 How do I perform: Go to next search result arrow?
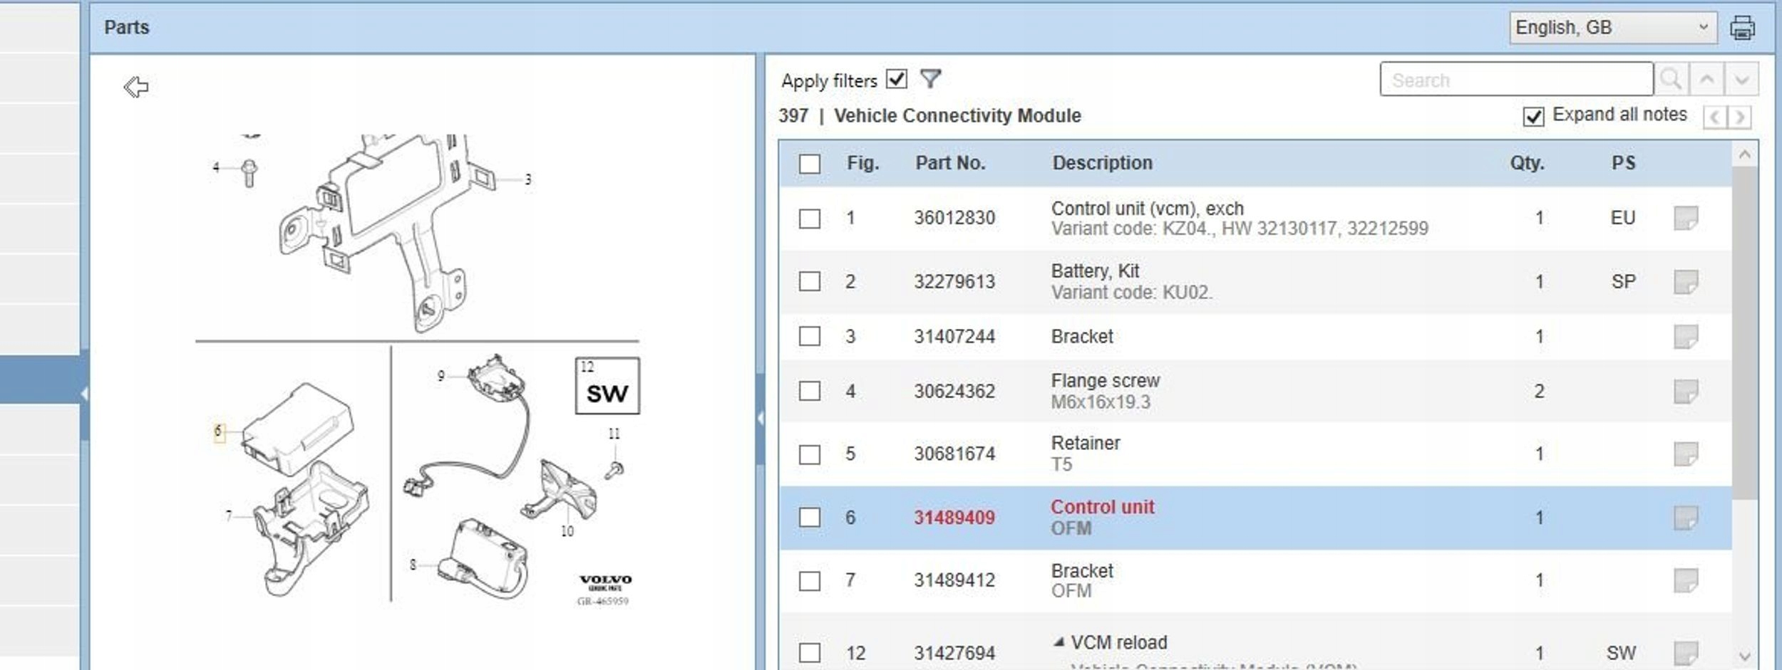(1741, 79)
